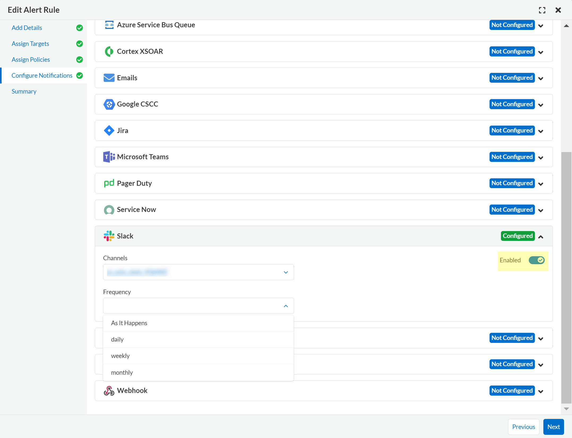The width and height of the screenshot is (572, 438).
Task: Click the scrollbar down arrow
Action: (566, 409)
